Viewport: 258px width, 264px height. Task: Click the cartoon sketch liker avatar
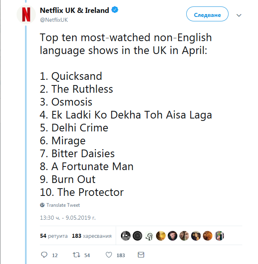point(149,236)
